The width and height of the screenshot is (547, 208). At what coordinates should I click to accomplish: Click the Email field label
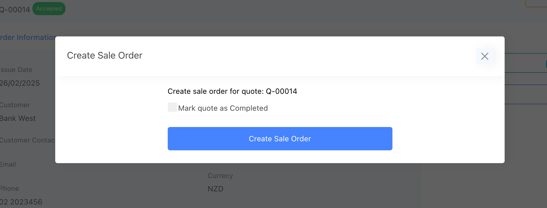8,164
